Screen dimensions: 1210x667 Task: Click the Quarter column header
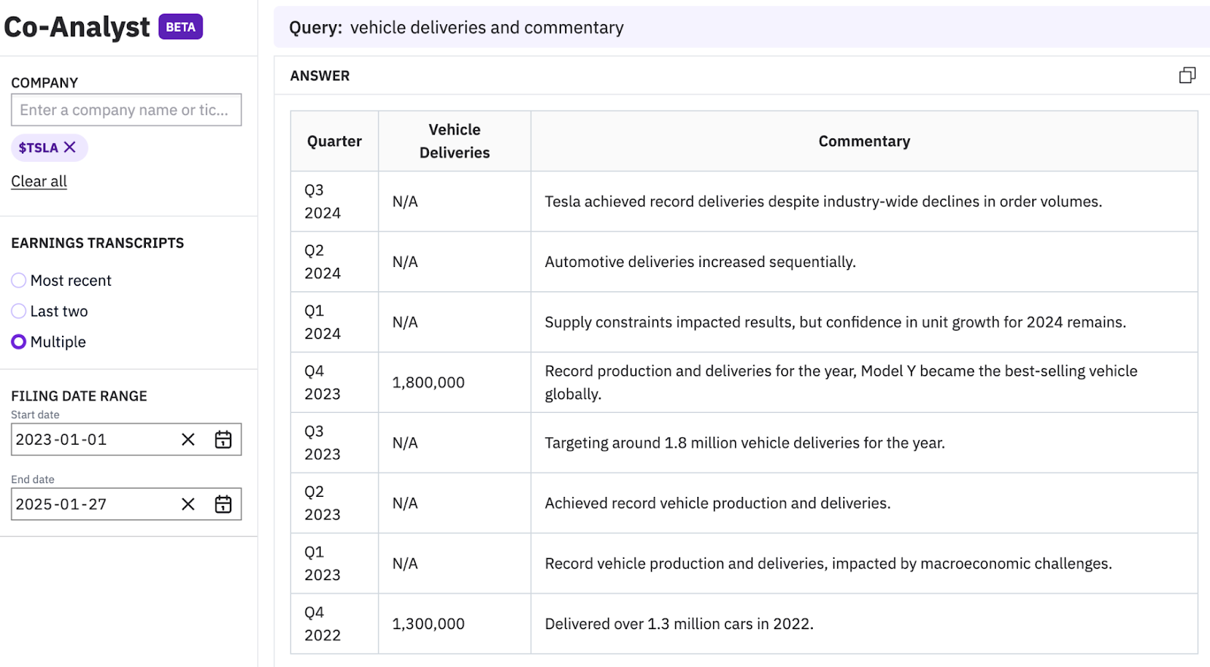[334, 141]
